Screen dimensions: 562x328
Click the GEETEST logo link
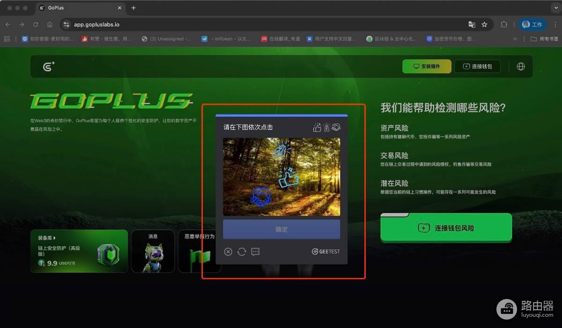(x=326, y=252)
